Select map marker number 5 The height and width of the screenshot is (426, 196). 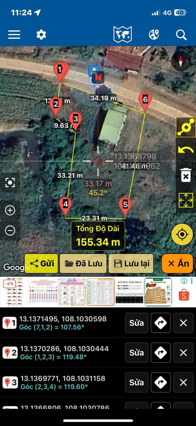pyautogui.click(x=125, y=205)
